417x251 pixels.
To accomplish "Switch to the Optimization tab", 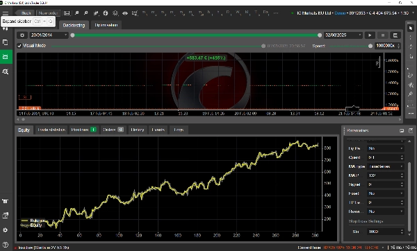I will pyautogui.click(x=106, y=25).
